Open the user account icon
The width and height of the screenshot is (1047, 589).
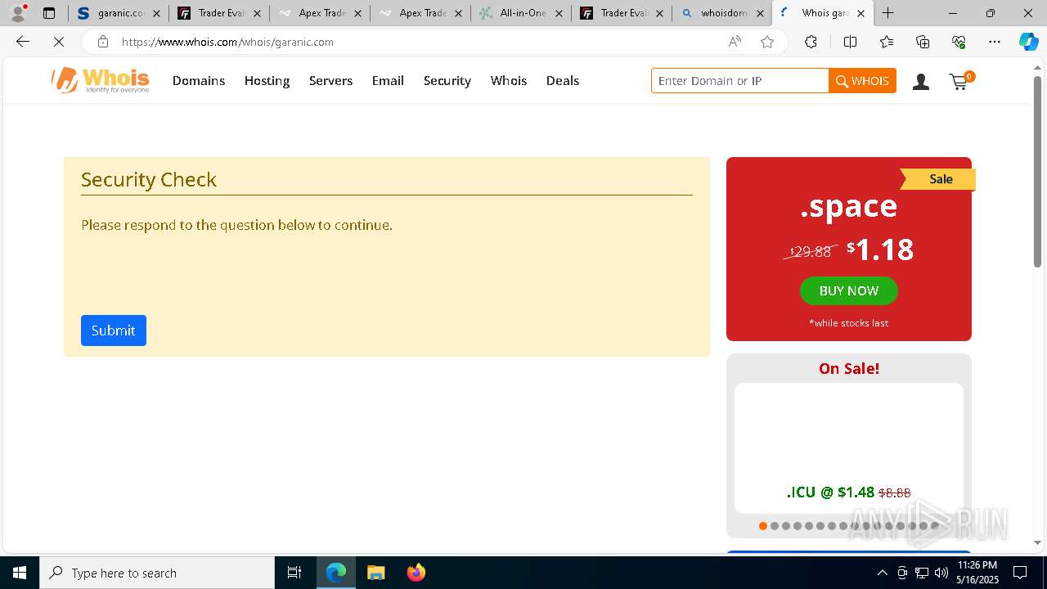921,81
